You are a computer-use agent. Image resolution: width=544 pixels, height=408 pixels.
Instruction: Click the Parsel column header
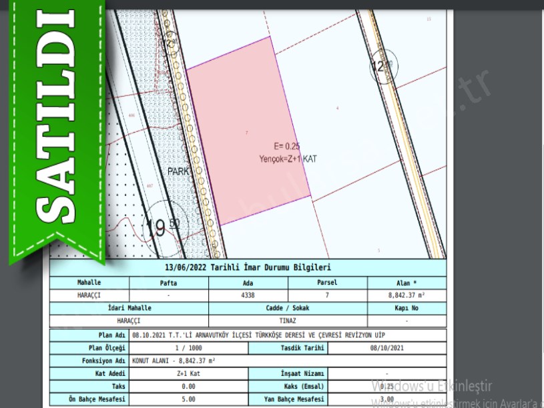click(x=327, y=283)
